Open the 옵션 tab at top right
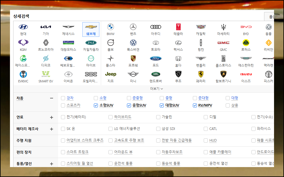 (x=269, y=17)
